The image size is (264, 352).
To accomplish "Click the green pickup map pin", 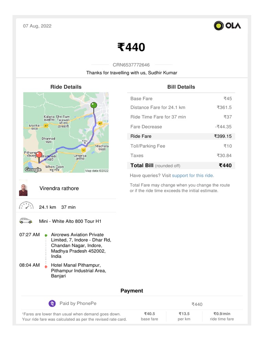I will click(93, 106).
